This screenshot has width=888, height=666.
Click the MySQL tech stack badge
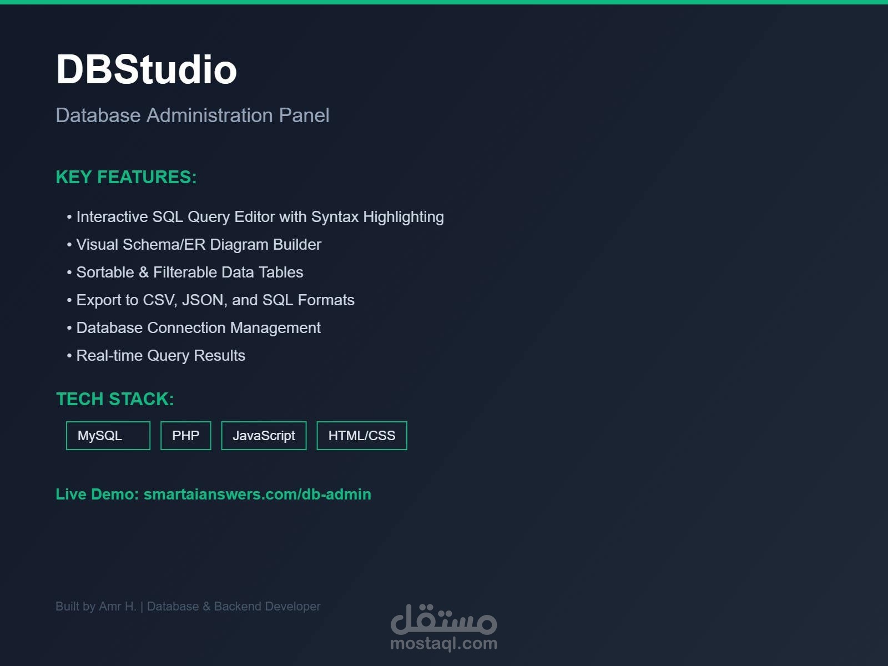click(108, 436)
